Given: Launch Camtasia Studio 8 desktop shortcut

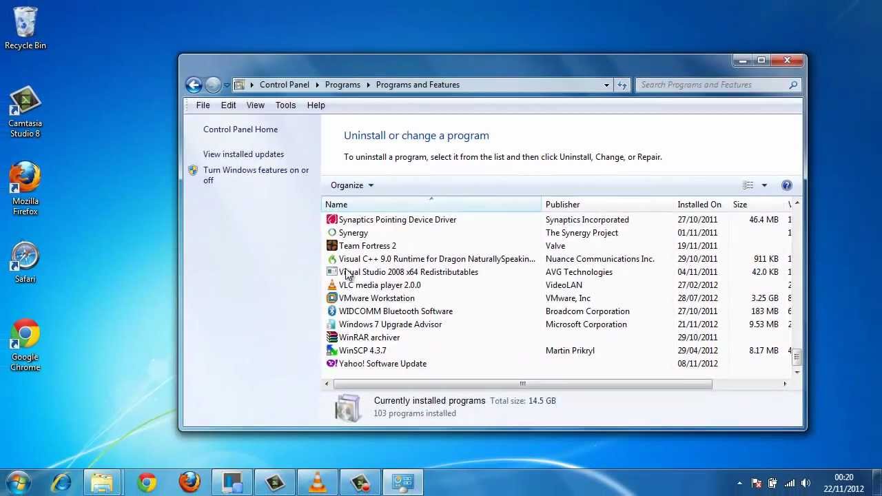Looking at the screenshot, I should [x=25, y=112].
